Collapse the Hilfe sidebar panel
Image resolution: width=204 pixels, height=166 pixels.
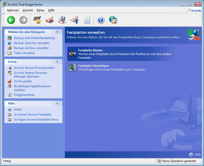click(x=57, y=103)
